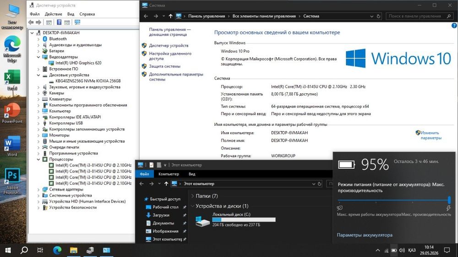
Task: Click the volume icon in system tray
Action: [402, 250]
